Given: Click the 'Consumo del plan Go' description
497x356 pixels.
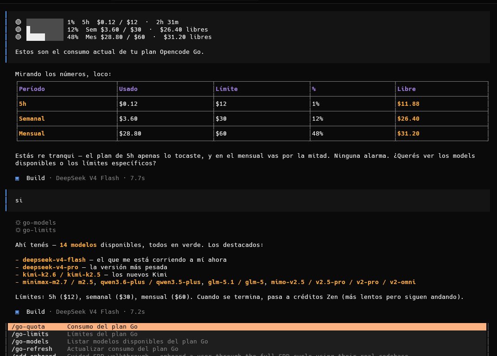Looking at the screenshot, I should tap(102, 326).
